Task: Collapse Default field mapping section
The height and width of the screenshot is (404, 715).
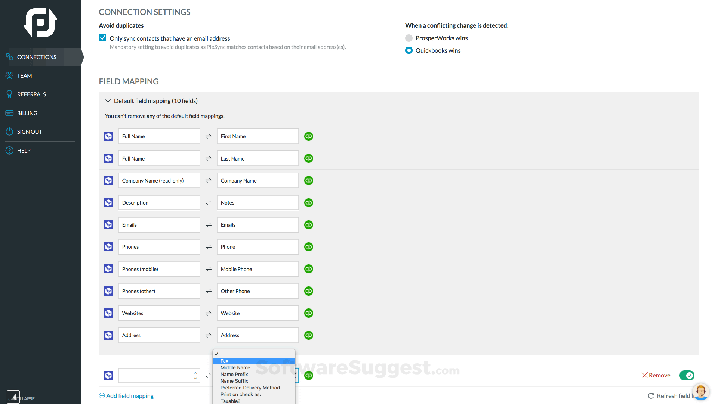Action: click(x=108, y=101)
